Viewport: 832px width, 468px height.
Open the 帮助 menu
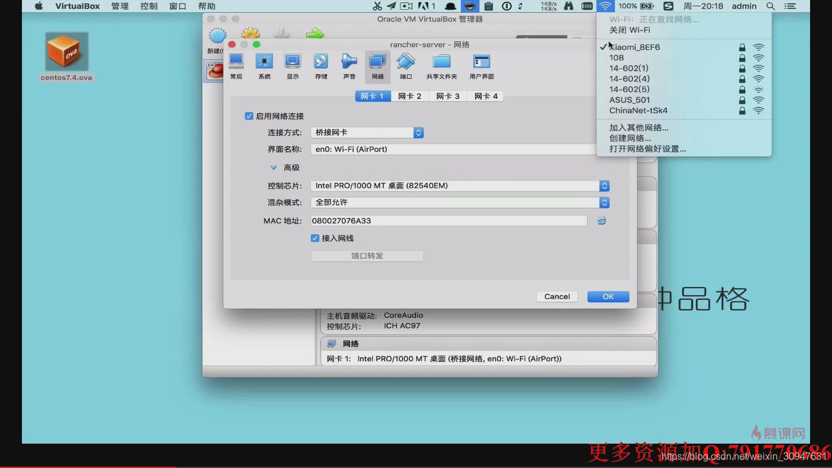tap(206, 6)
